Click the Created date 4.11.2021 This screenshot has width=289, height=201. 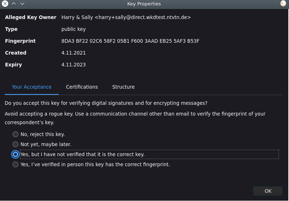(x=74, y=53)
